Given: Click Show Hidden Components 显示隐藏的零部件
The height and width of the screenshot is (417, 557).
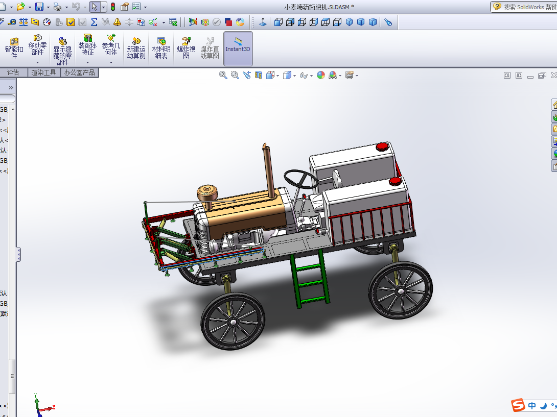Looking at the screenshot, I should (x=62, y=51).
